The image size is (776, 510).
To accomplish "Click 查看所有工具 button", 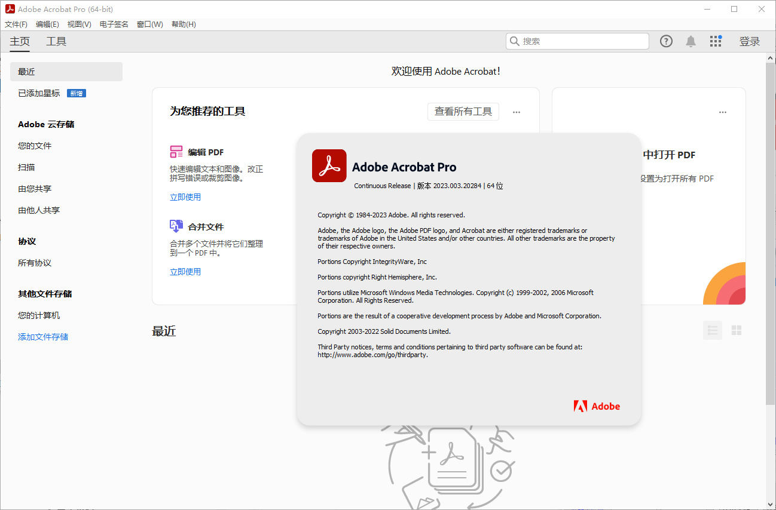I will point(463,112).
